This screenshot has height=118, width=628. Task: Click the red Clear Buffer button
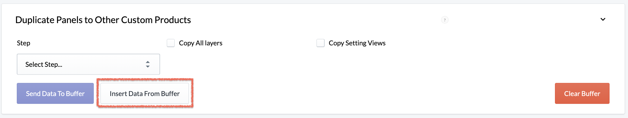pos(582,94)
